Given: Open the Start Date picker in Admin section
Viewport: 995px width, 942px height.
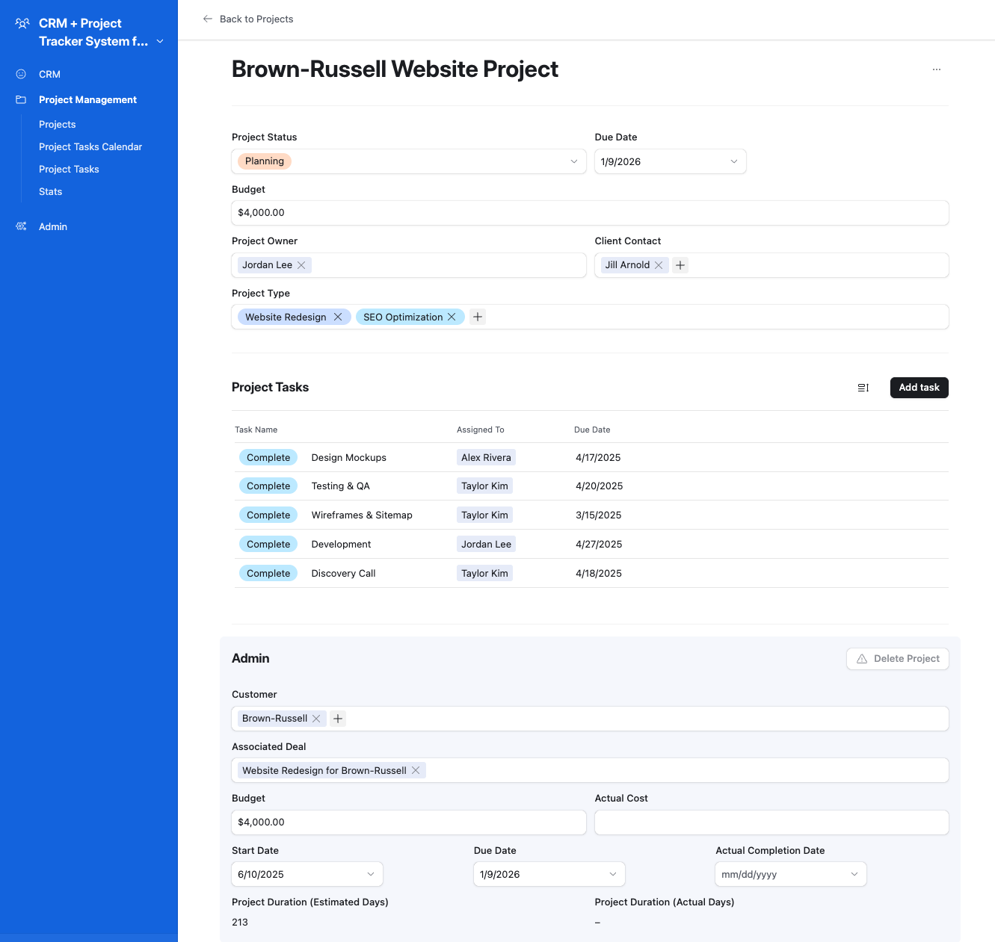Looking at the screenshot, I should click(x=370, y=874).
